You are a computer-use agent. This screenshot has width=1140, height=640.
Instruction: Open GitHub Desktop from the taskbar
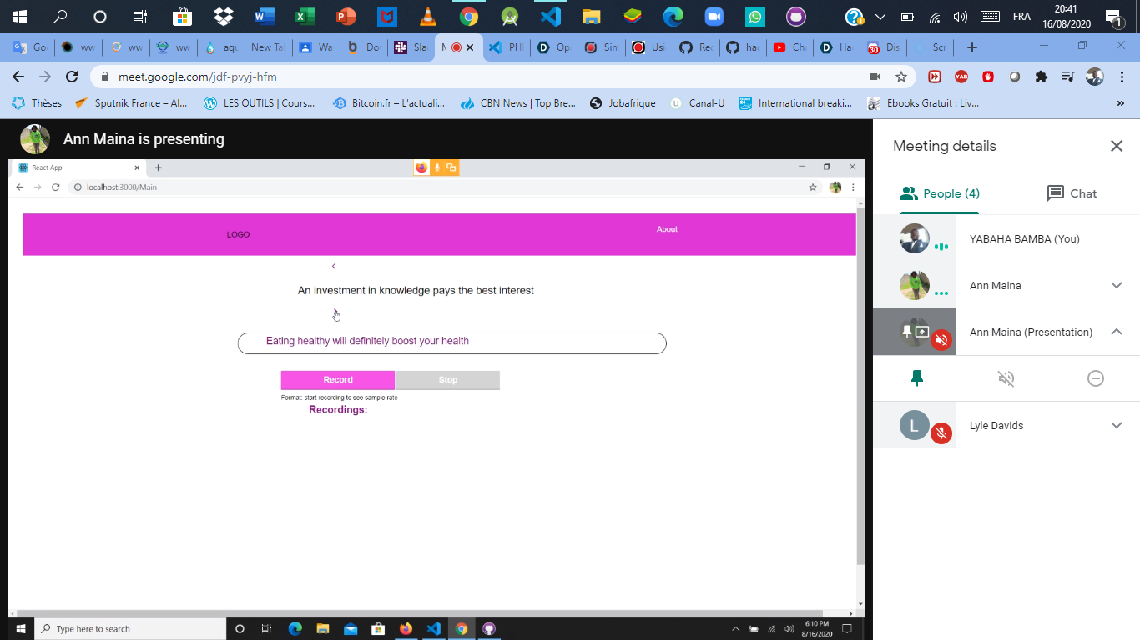point(795,16)
